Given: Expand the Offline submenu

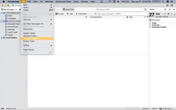Looking at the screenshot, I should coord(37,46).
